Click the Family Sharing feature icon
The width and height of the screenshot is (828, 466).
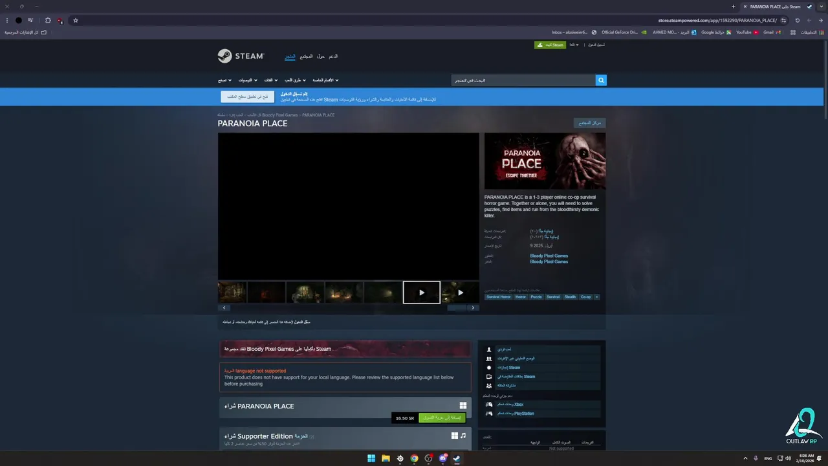[489, 386]
